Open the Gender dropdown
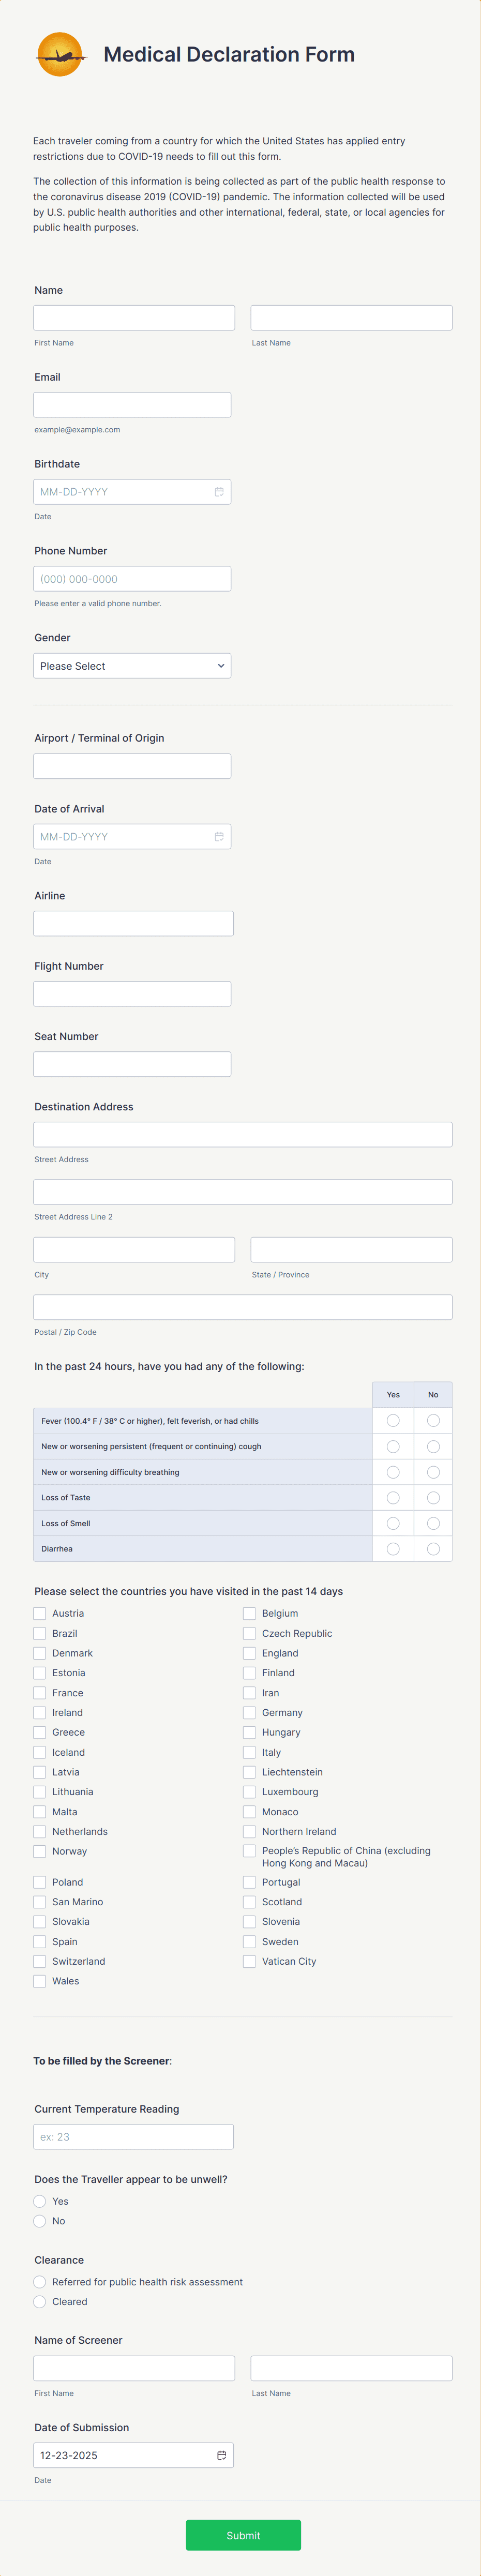 click(131, 665)
